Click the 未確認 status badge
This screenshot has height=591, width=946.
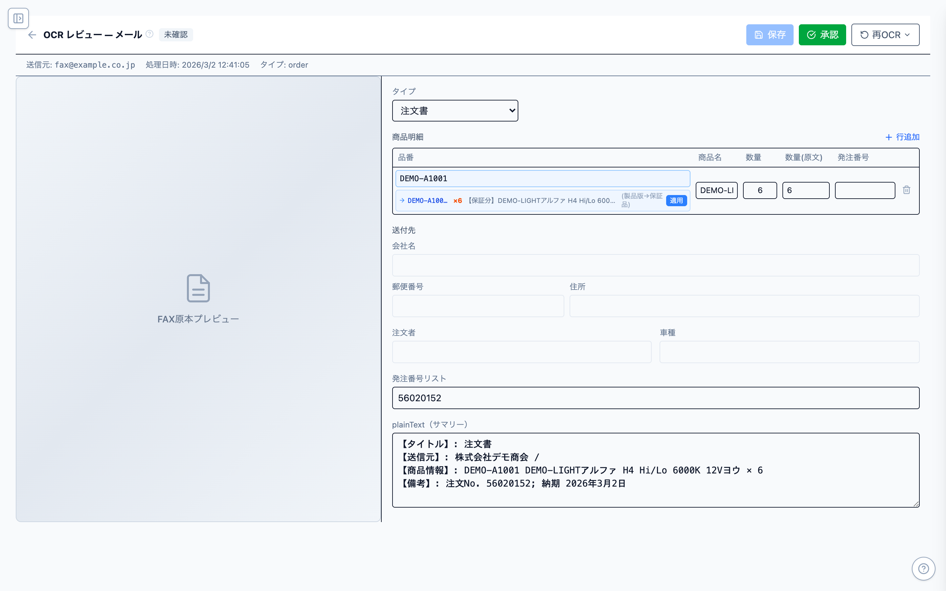[x=176, y=34]
